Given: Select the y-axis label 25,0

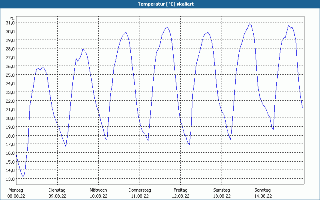Looking at the screenshot, I should click(x=10, y=75).
